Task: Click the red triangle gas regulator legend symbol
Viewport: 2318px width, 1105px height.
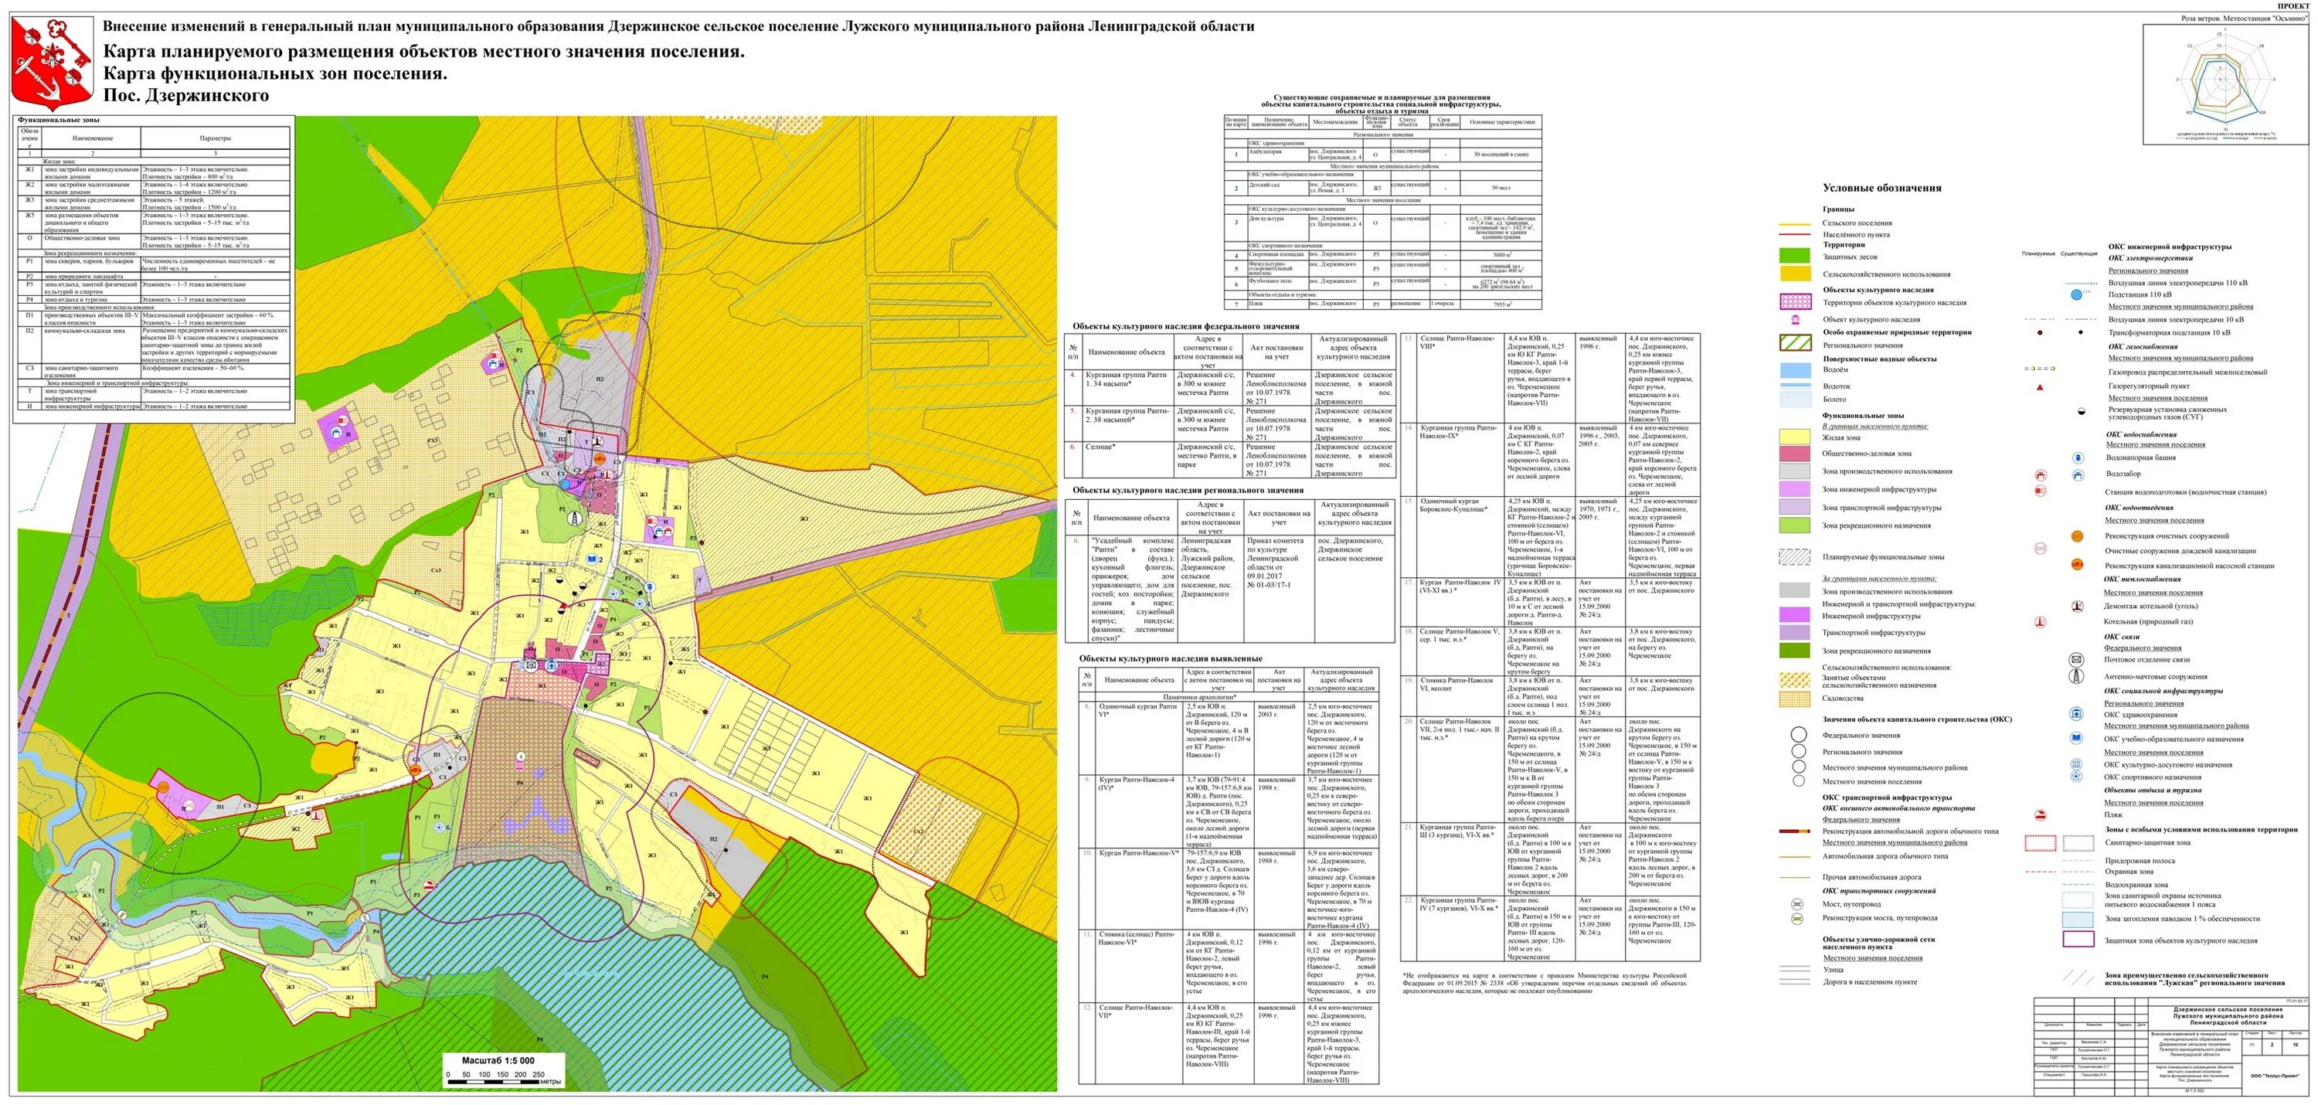Action: pos(2040,386)
